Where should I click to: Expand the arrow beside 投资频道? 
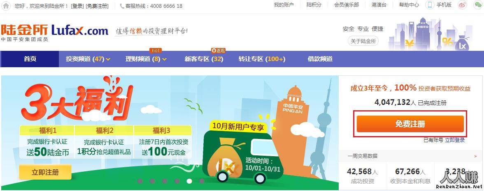click(x=108, y=59)
